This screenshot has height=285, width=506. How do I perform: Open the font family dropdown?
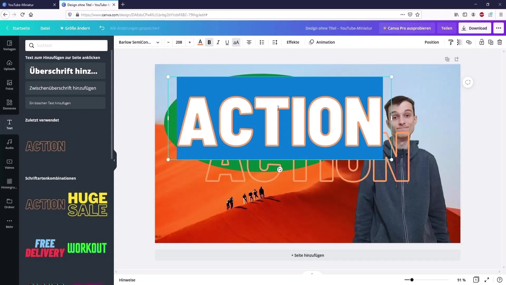(x=139, y=42)
